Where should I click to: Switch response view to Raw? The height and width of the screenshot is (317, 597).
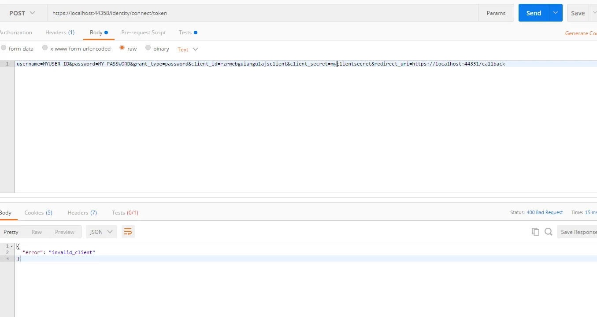tap(37, 232)
